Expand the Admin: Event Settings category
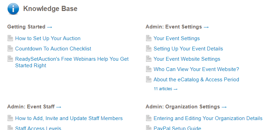This screenshot has height=130, width=268. [177, 27]
